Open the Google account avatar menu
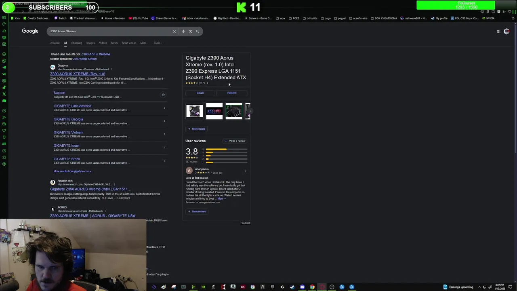 click(x=506, y=31)
